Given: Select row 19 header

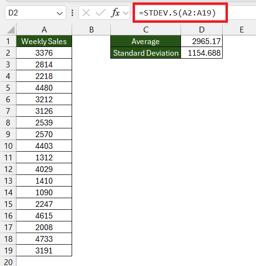Looking at the screenshot, I should pyautogui.click(x=8, y=250).
